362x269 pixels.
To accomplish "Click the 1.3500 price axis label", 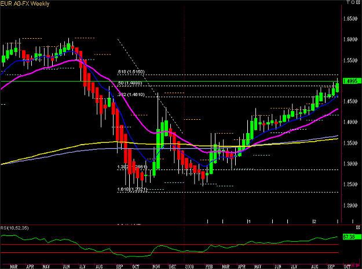I will pos(350,143).
